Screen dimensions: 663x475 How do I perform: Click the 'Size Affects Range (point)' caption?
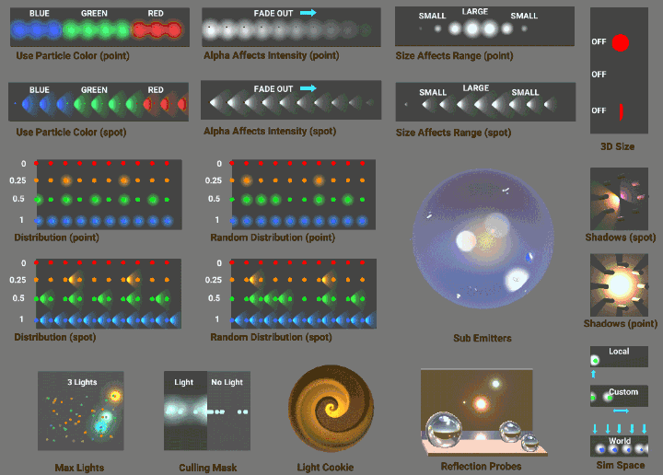[454, 56]
